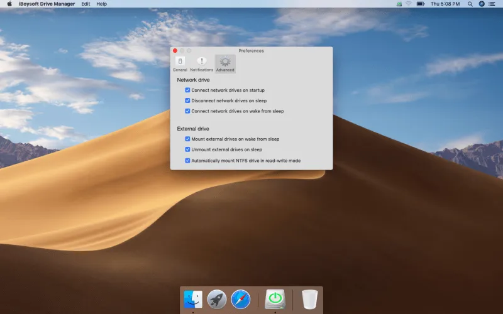Screen dimensions: 503x314
Task: Open the General preferences tab
Action: (x=180, y=64)
